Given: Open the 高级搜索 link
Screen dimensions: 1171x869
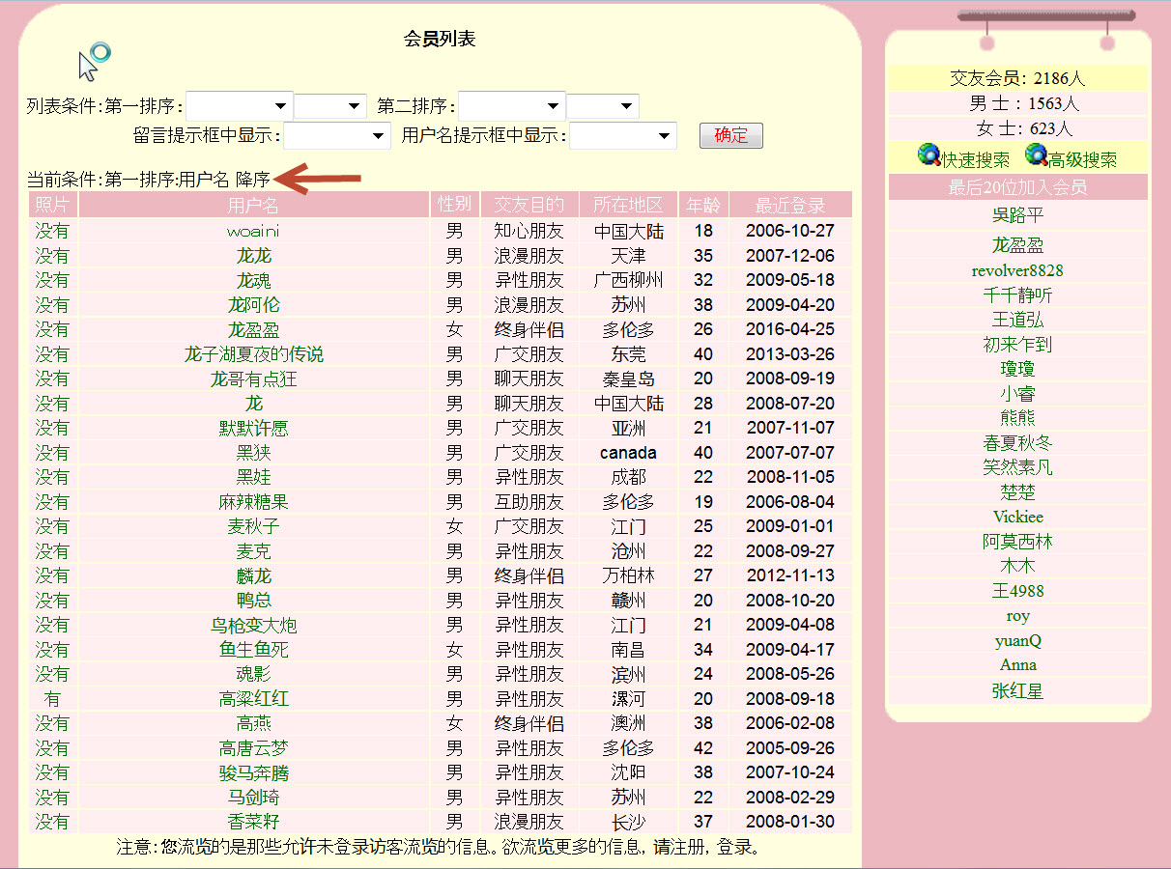Looking at the screenshot, I should 1083,160.
